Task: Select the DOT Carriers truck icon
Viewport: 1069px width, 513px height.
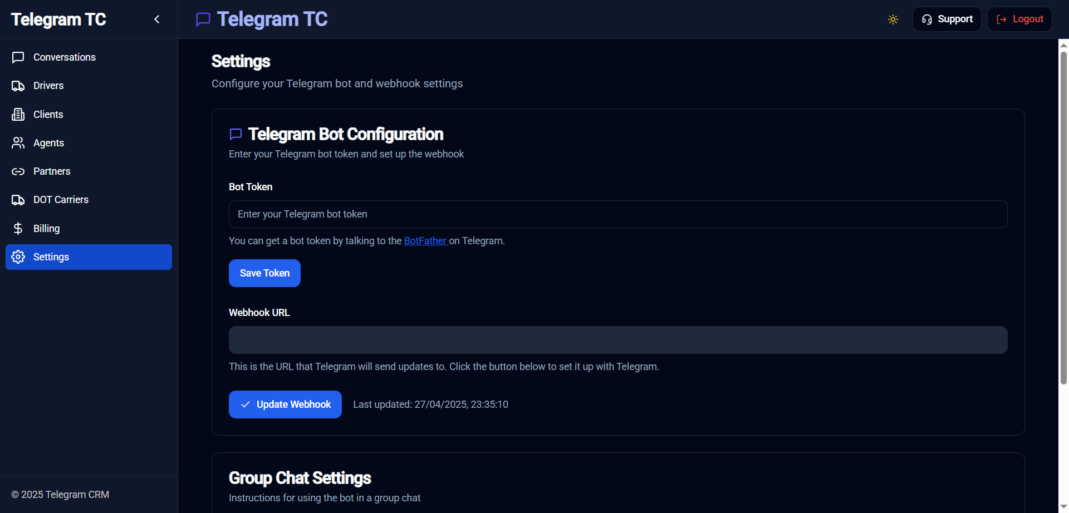Action: [x=18, y=199]
